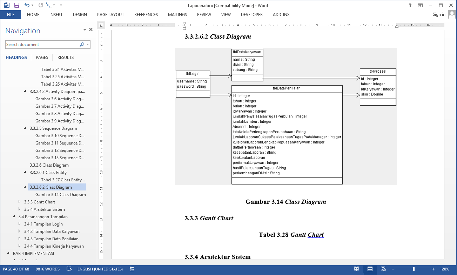Click Sign in link

pyautogui.click(x=439, y=14)
